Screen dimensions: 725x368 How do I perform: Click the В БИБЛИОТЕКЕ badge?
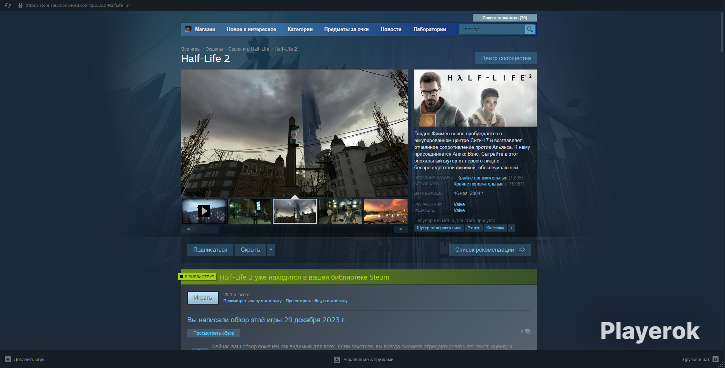pyautogui.click(x=197, y=277)
